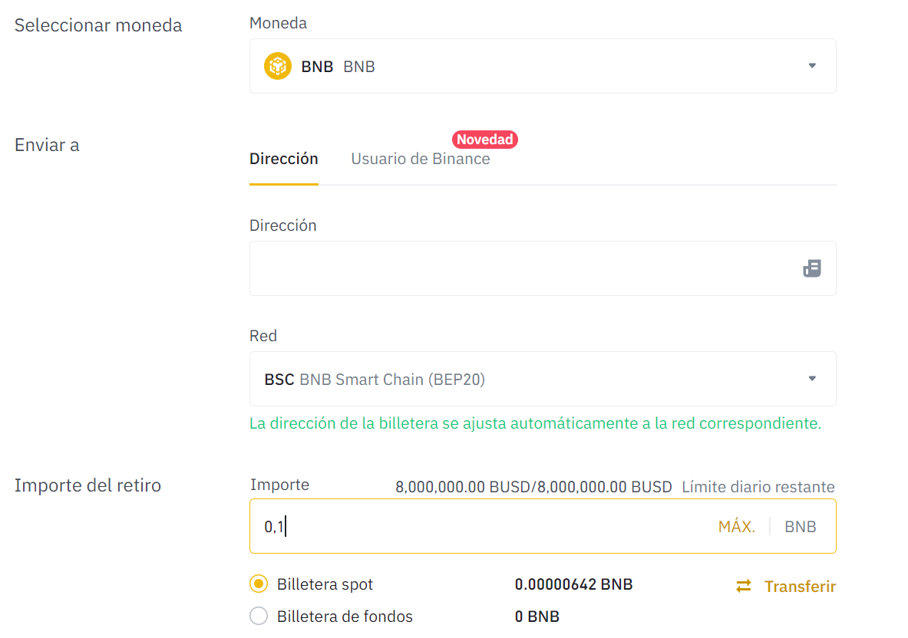Click the 0.00000642 BNB spot balance
This screenshot has width=908, height=638.
pos(573,584)
